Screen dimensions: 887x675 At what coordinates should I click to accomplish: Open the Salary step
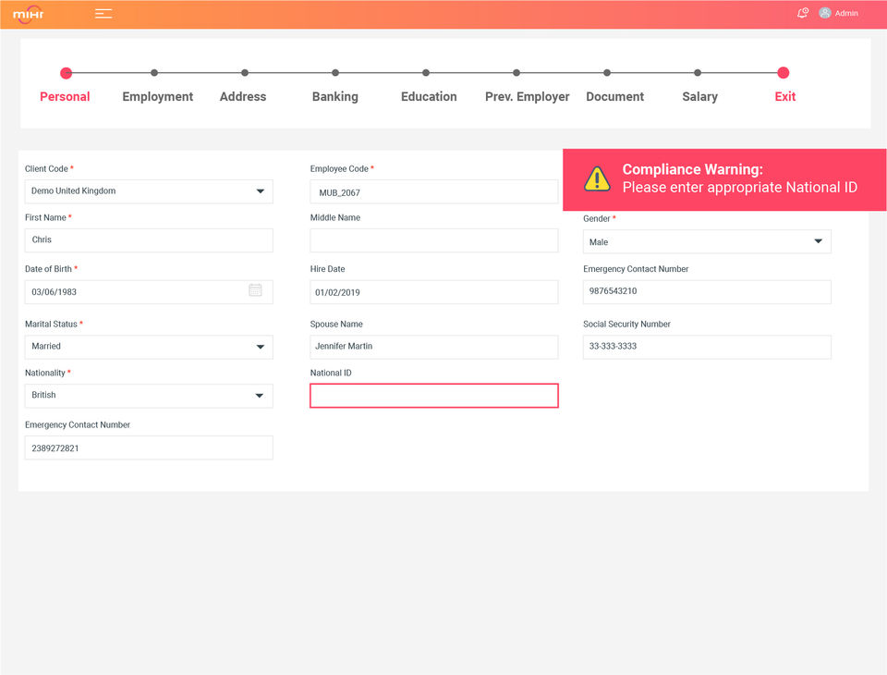pos(699,96)
